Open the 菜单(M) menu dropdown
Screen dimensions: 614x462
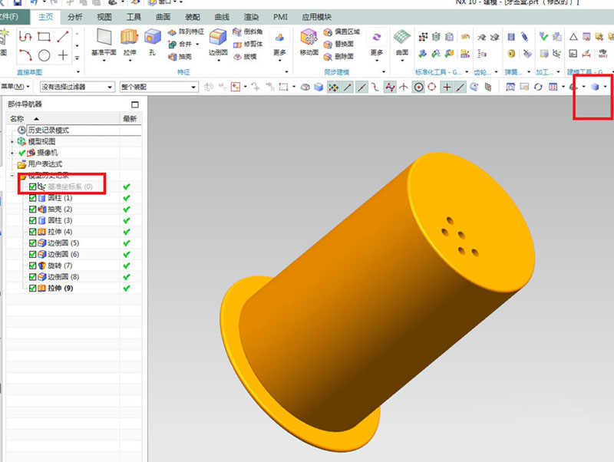point(15,87)
